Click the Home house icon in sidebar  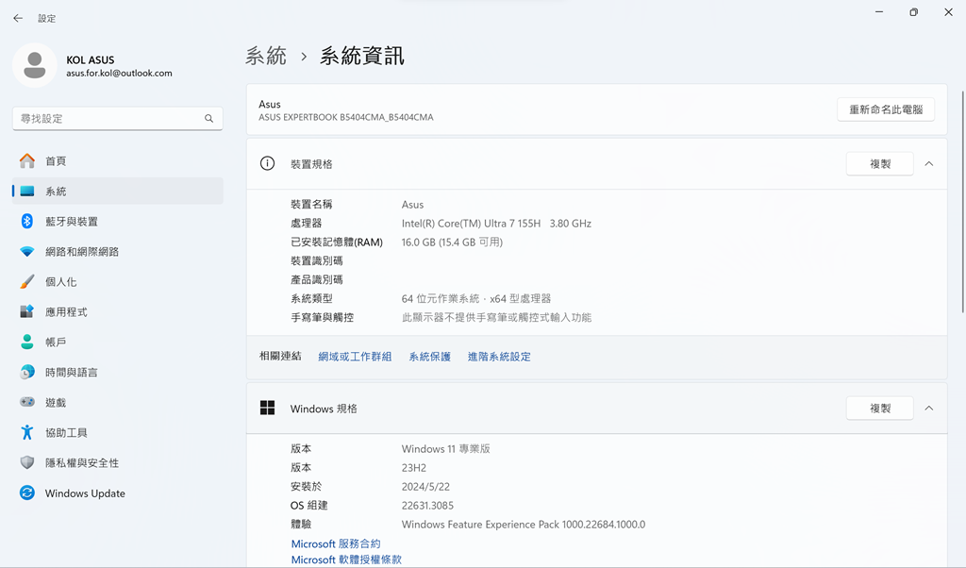tap(27, 161)
